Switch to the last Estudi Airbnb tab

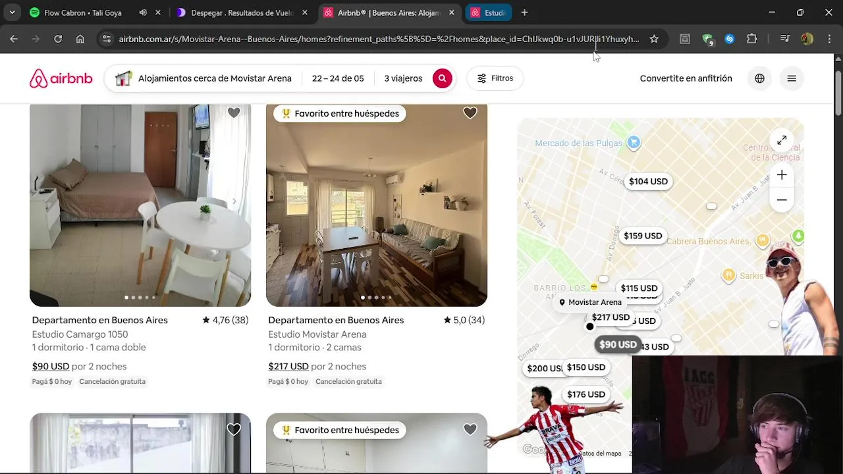pyautogui.click(x=488, y=13)
